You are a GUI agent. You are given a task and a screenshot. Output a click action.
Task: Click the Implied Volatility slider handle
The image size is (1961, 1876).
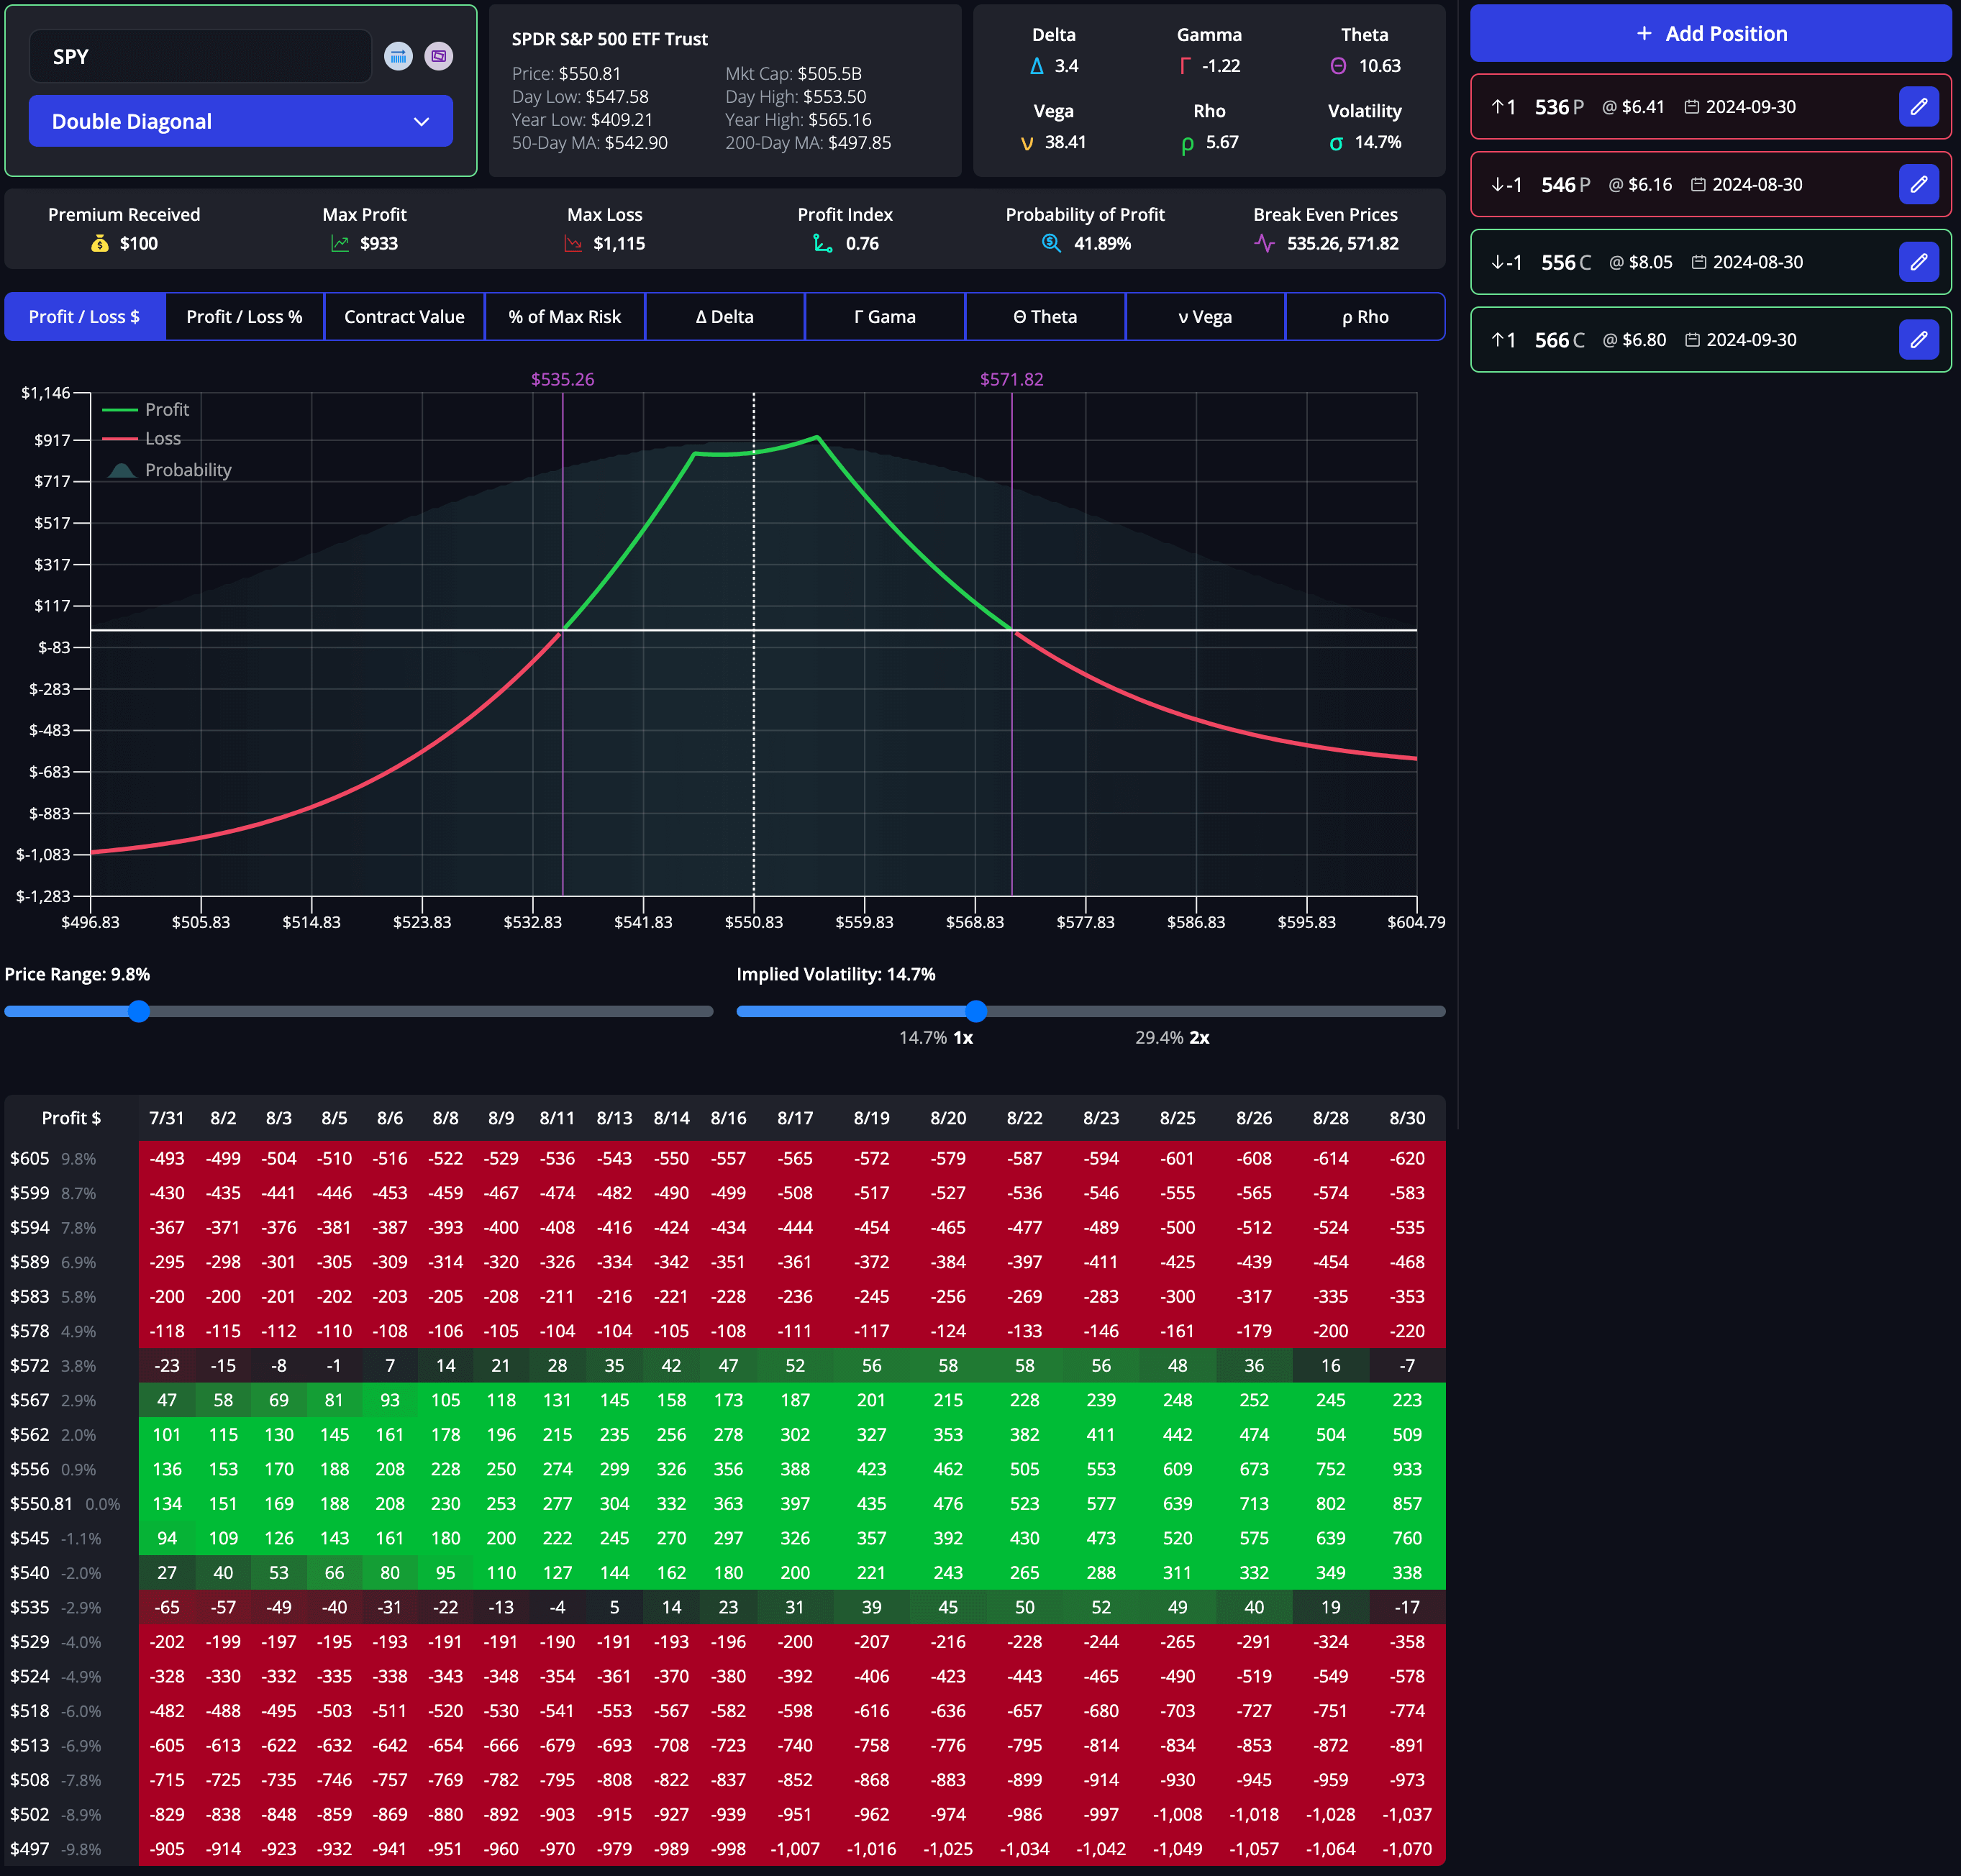click(976, 1011)
